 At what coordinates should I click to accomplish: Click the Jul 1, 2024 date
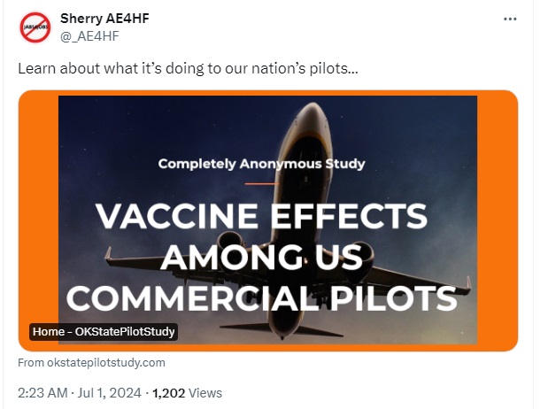(109, 393)
